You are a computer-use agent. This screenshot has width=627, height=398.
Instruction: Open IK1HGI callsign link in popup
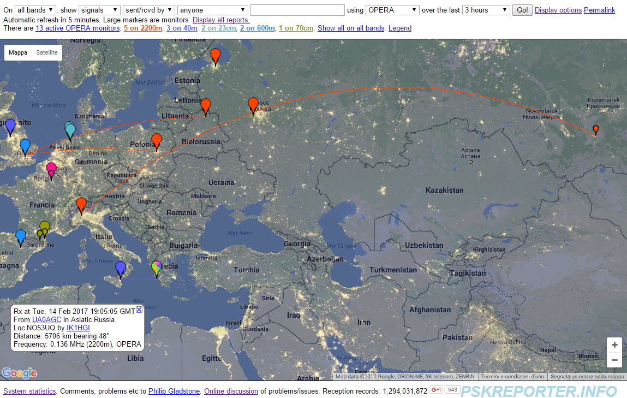tap(78, 328)
